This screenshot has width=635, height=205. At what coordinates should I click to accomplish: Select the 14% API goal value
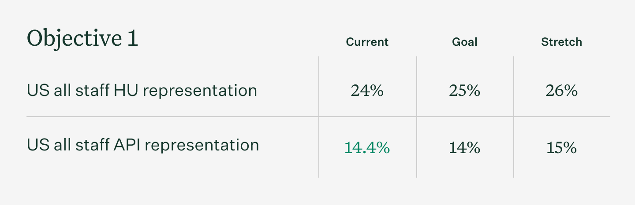pyautogui.click(x=464, y=148)
